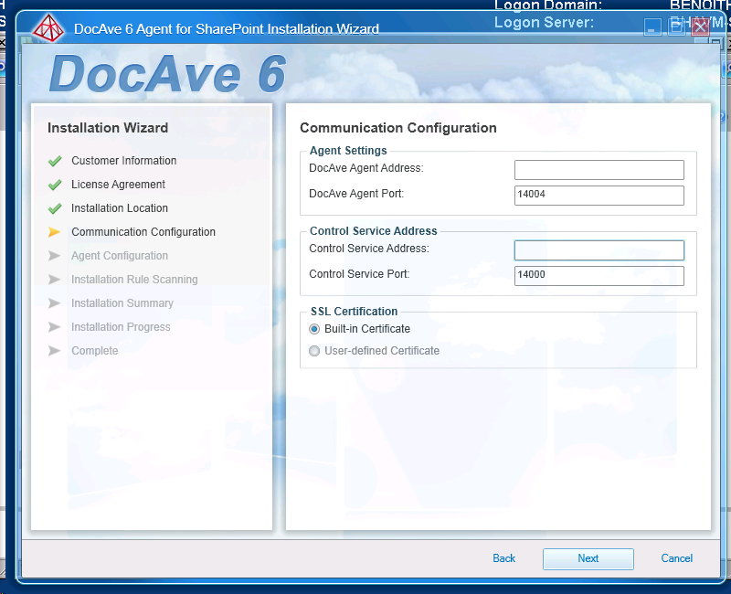Focus the Control Service Address field
This screenshot has height=594, width=731.
click(x=599, y=250)
